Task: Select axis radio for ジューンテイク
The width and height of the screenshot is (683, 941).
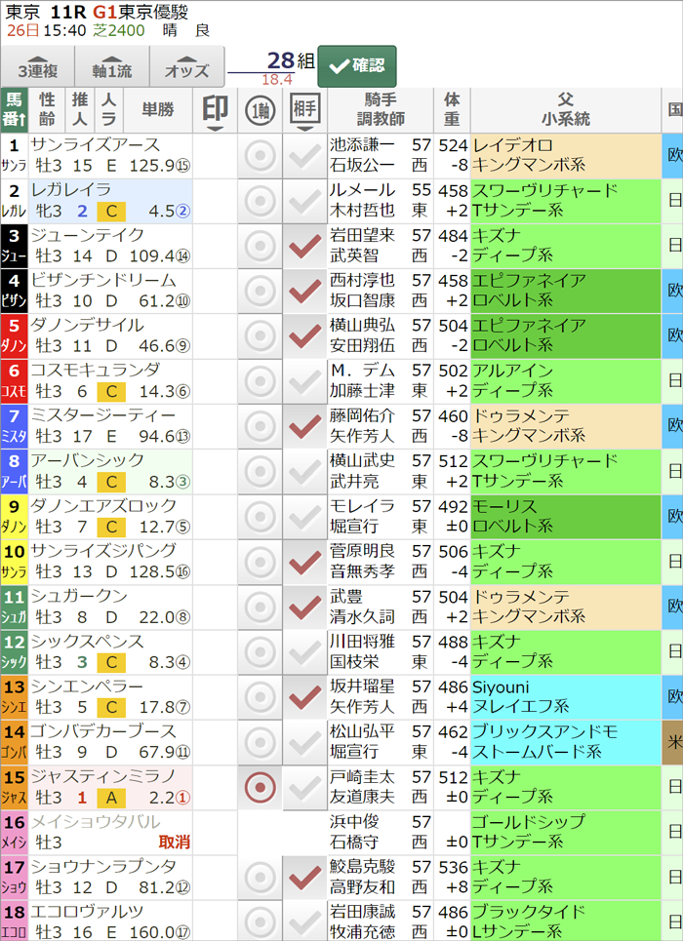Action: [261, 246]
